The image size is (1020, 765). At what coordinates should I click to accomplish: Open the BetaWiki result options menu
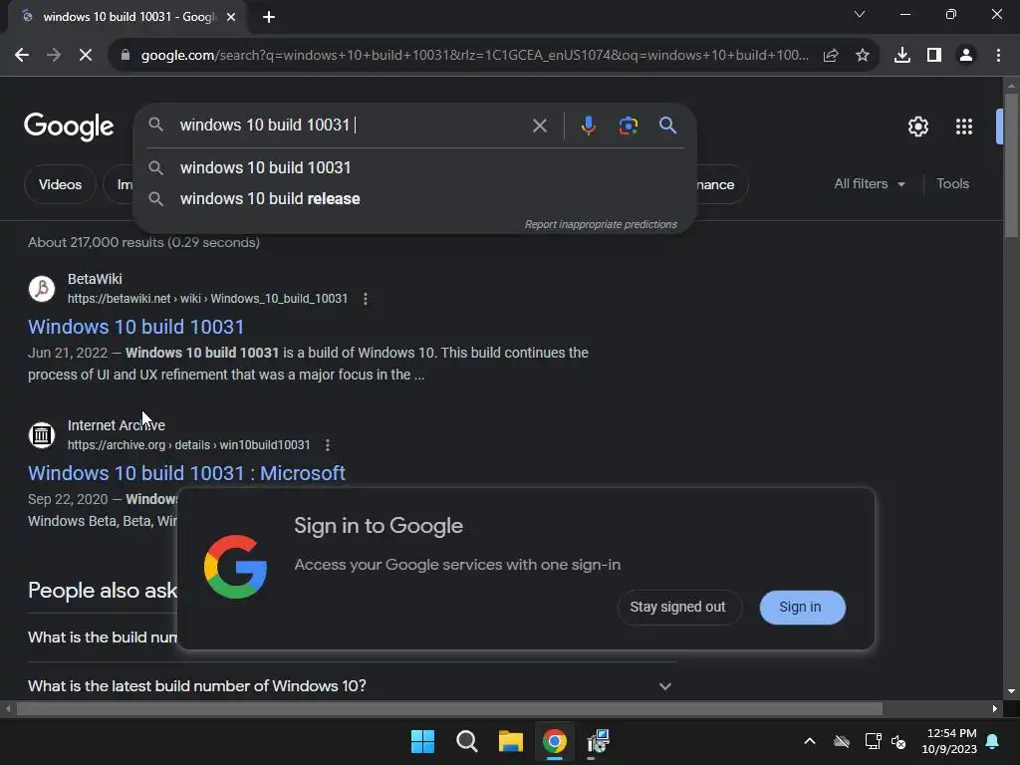pyautogui.click(x=366, y=299)
